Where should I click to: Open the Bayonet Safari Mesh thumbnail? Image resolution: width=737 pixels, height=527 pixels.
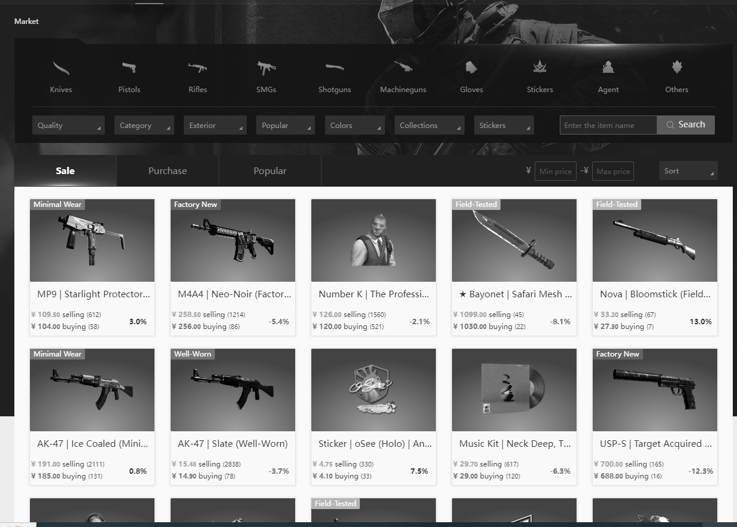coord(514,240)
